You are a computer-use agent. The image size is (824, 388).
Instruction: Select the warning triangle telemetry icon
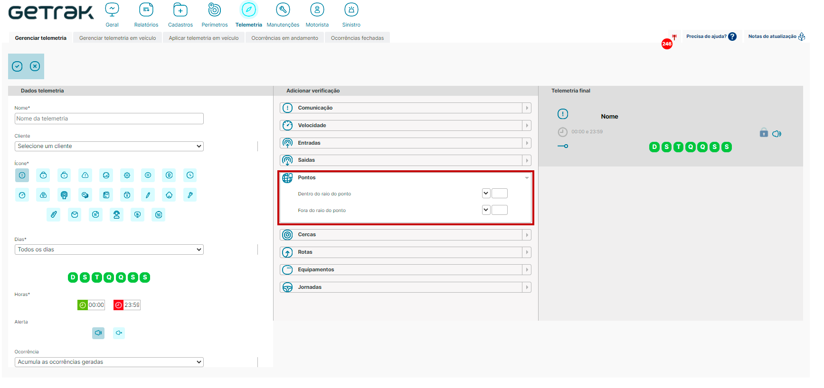click(x=85, y=176)
